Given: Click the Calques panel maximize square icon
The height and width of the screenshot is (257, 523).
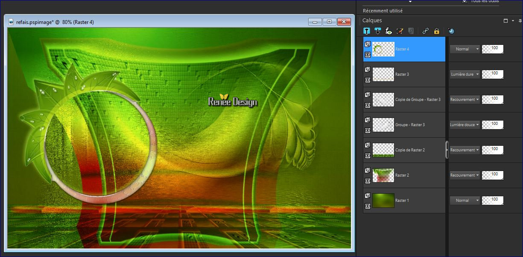Looking at the screenshot, I should point(506,21).
